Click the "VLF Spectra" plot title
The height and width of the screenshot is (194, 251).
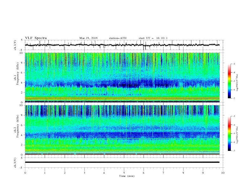36,38
